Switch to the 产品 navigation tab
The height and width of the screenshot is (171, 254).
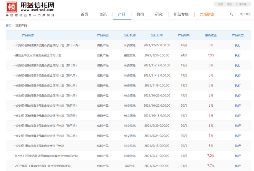point(122,14)
